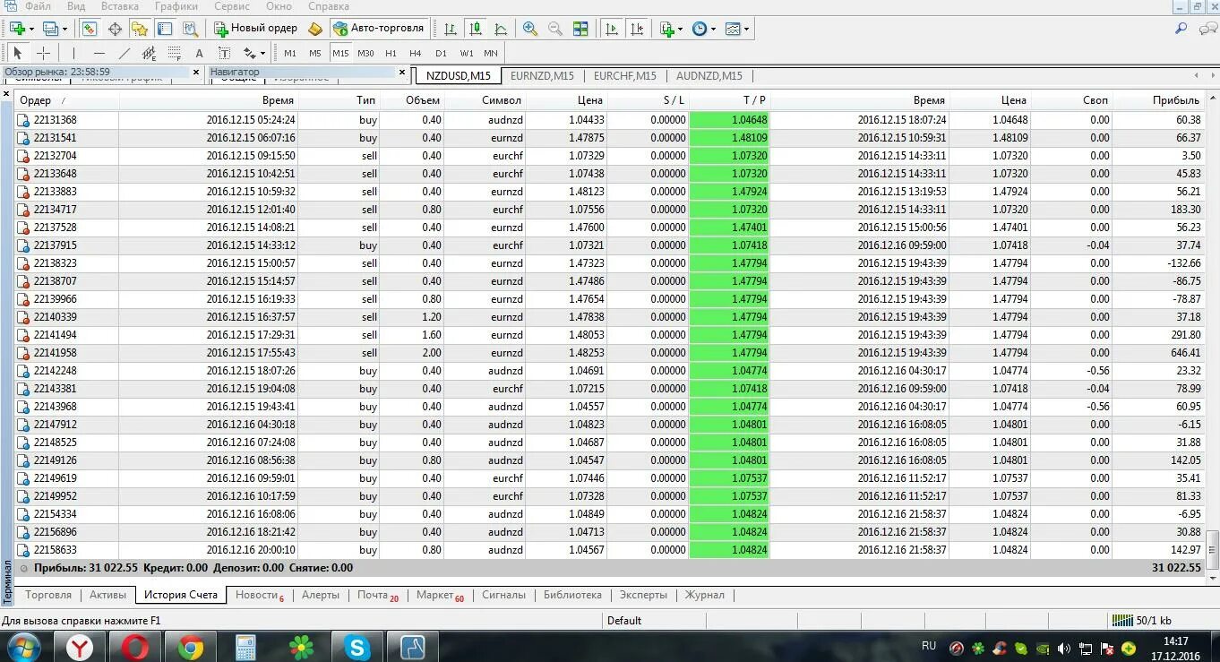Click the periods clock icon

click(x=700, y=29)
